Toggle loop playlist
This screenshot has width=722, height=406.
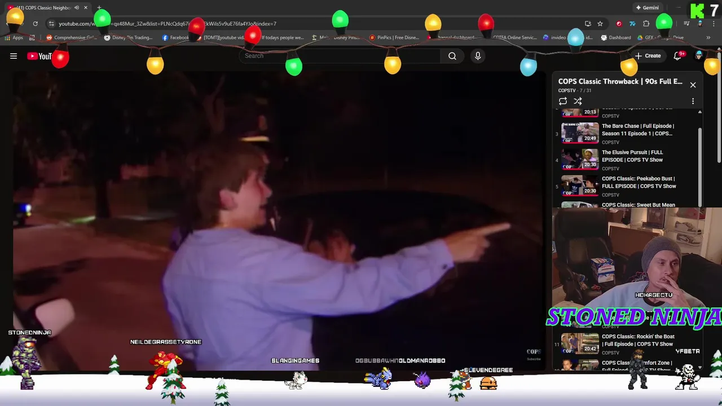(x=563, y=101)
